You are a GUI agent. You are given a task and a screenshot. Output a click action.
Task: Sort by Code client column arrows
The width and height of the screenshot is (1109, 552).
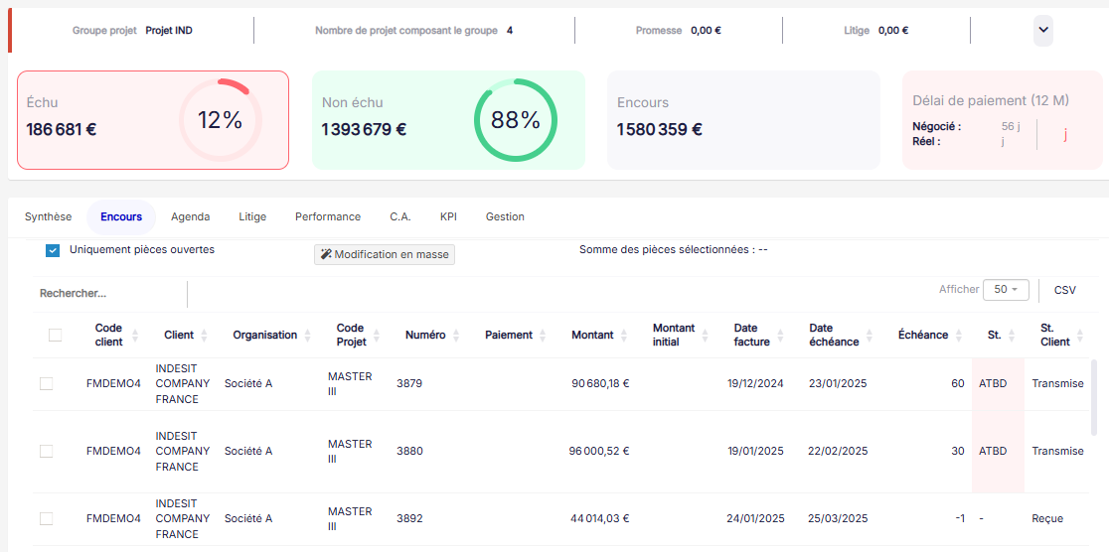(x=135, y=336)
